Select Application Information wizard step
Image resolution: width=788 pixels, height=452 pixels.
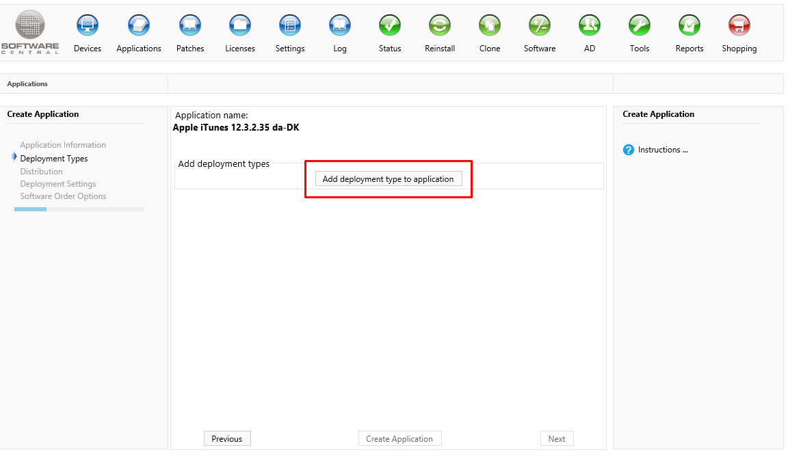click(x=63, y=145)
